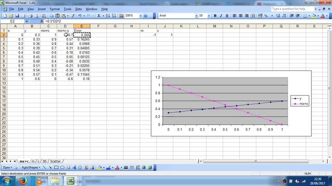This screenshot has height=186, width=332.
Task: Open the Chart Wizard icon
Action: [121, 16]
